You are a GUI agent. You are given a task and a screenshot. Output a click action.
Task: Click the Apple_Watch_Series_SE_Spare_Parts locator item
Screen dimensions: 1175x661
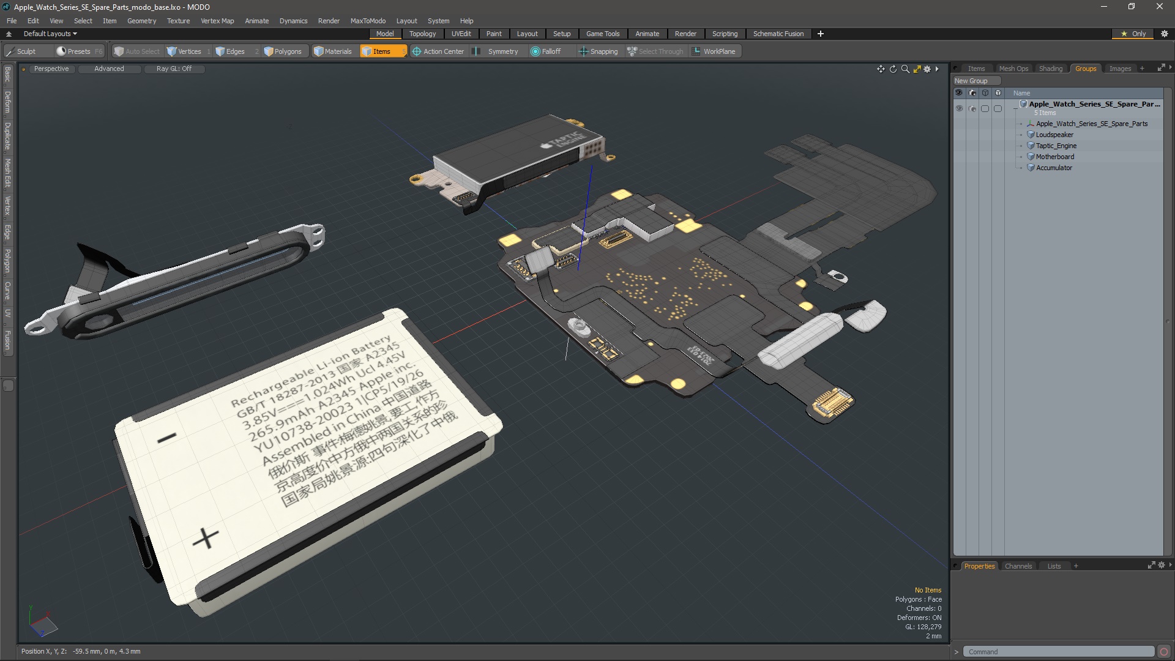tap(1092, 124)
